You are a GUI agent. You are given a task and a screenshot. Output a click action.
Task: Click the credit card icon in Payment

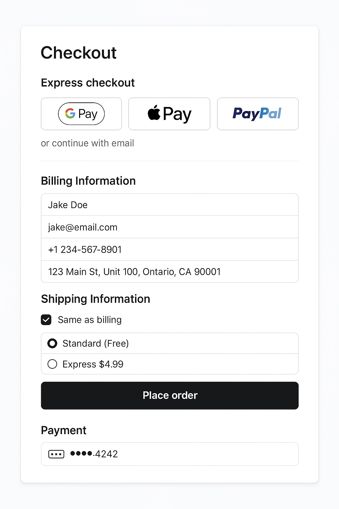click(56, 454)
